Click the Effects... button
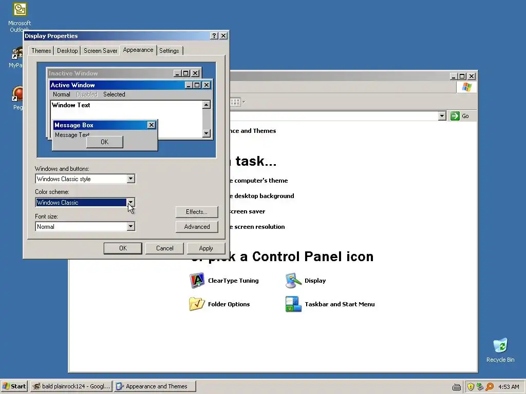The height and width of the screenshot is (394, 526). [x=197, y=212]
